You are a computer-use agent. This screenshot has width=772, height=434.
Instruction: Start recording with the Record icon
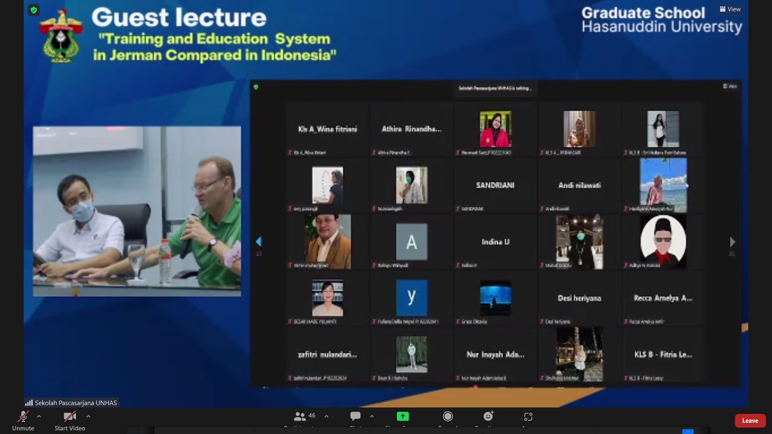448,417
